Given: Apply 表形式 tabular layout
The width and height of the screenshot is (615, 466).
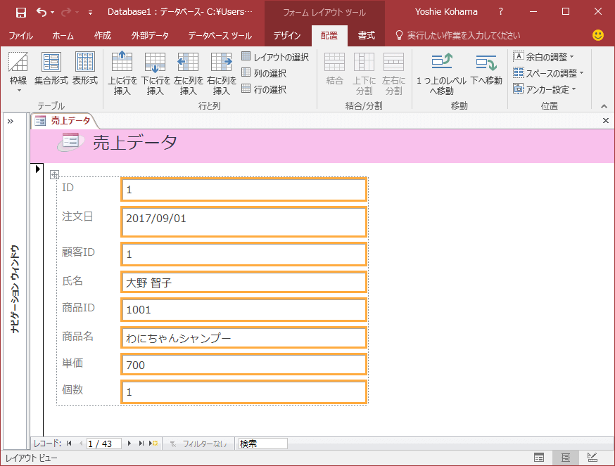Looking at the screenshot, I should coord(84,68).
